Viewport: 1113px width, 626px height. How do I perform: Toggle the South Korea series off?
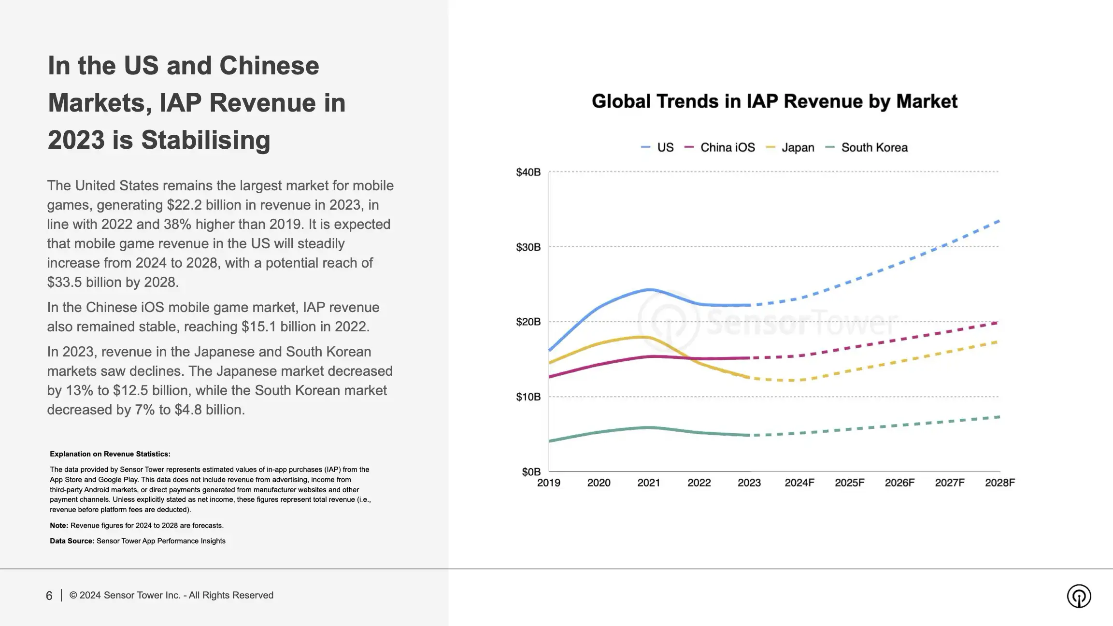(874, 147)
